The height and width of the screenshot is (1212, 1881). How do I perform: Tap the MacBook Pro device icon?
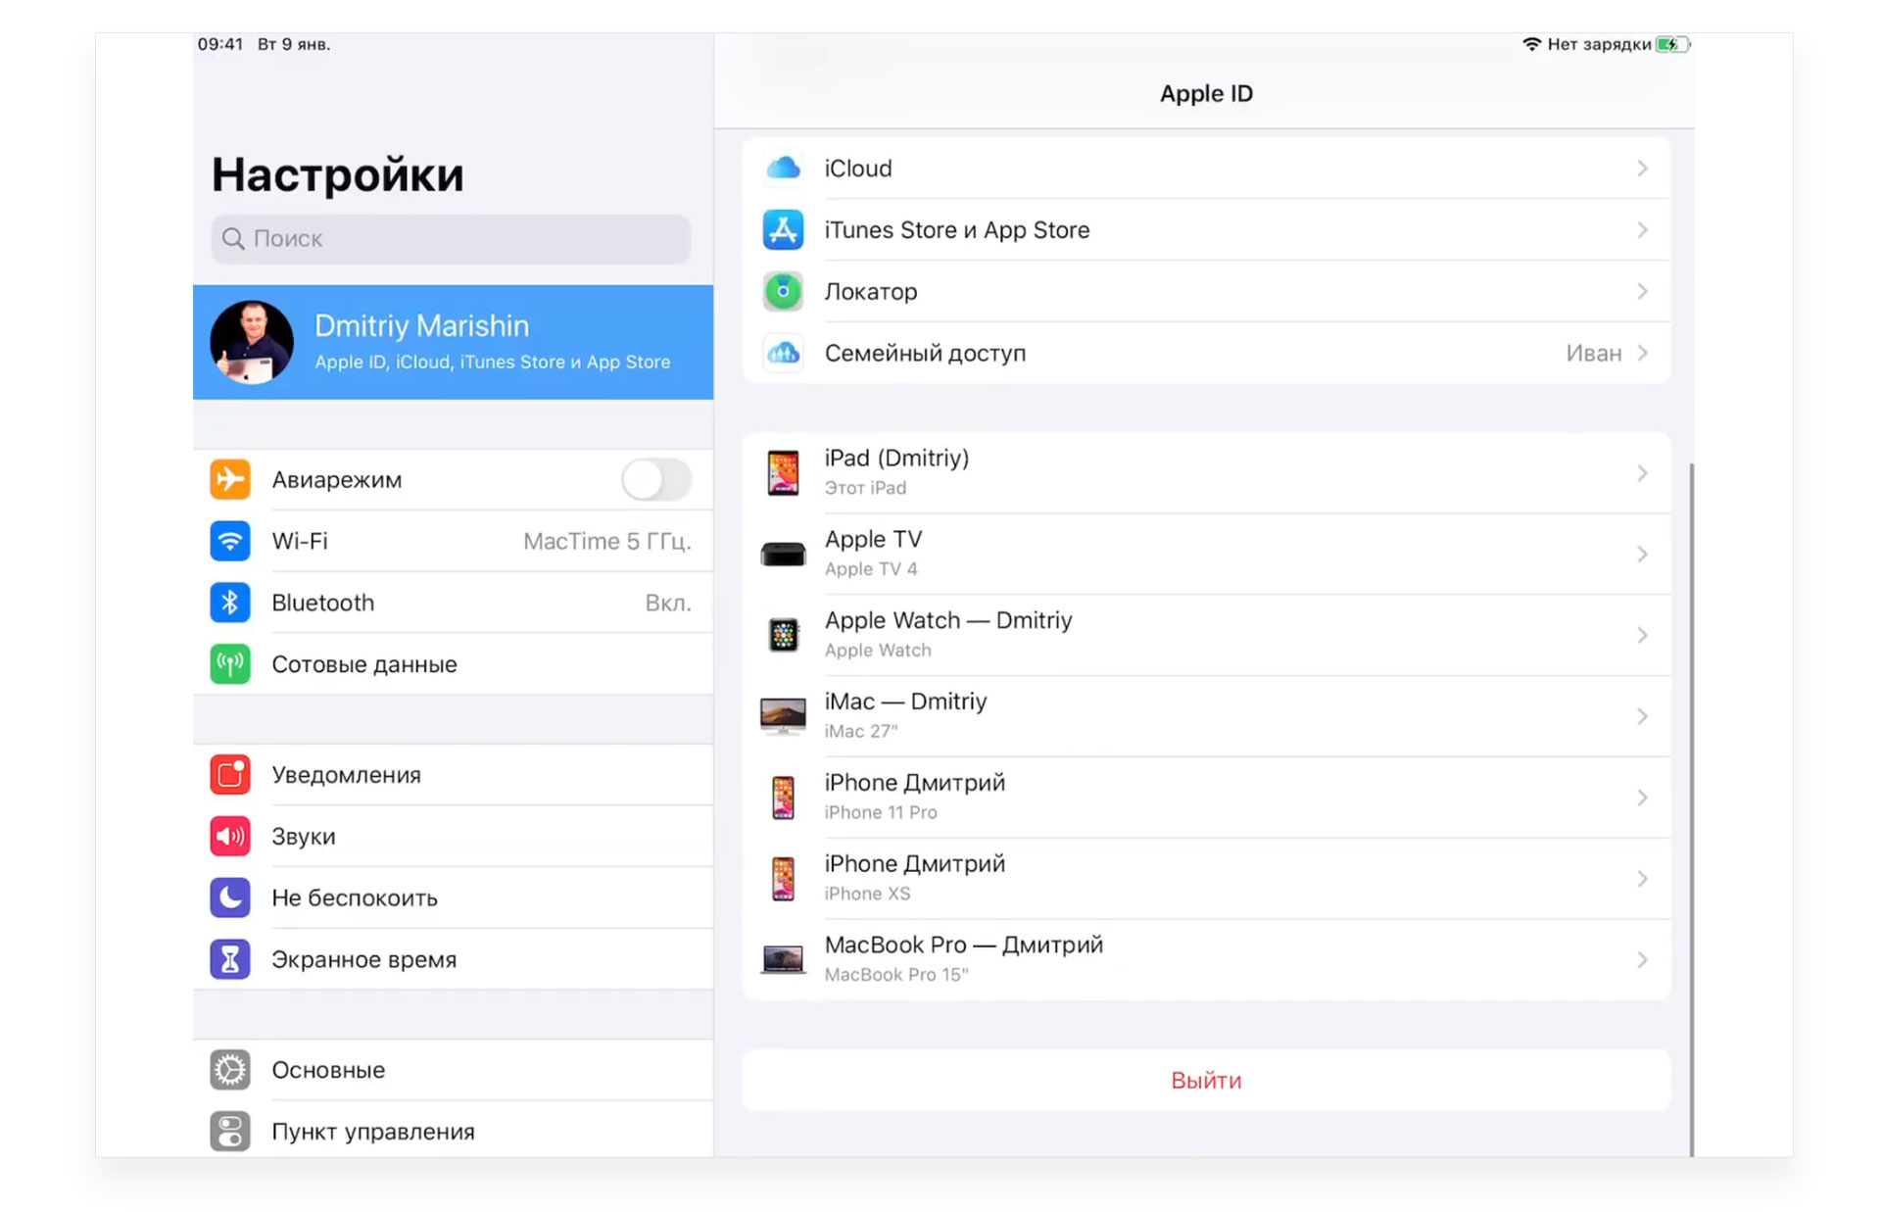click(783, 959)
